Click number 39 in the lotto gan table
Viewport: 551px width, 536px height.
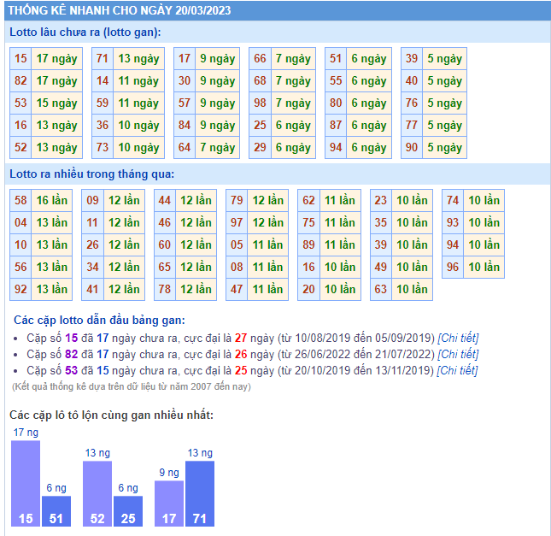pos(412,59)
